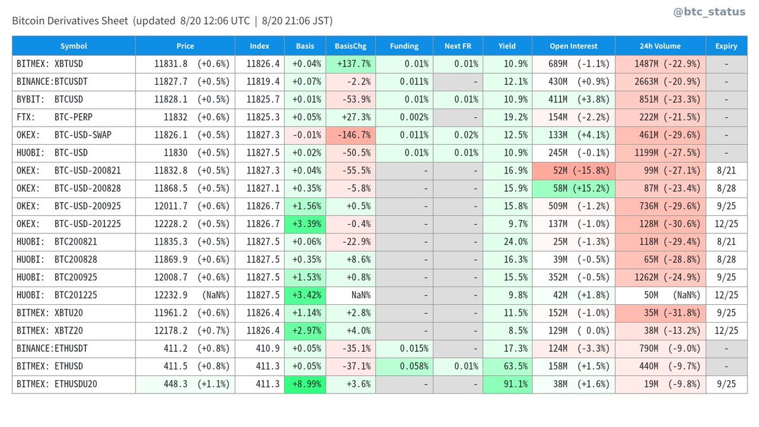Click the +8.99% basis cell

pyautogui.click(x=305, y=384)
